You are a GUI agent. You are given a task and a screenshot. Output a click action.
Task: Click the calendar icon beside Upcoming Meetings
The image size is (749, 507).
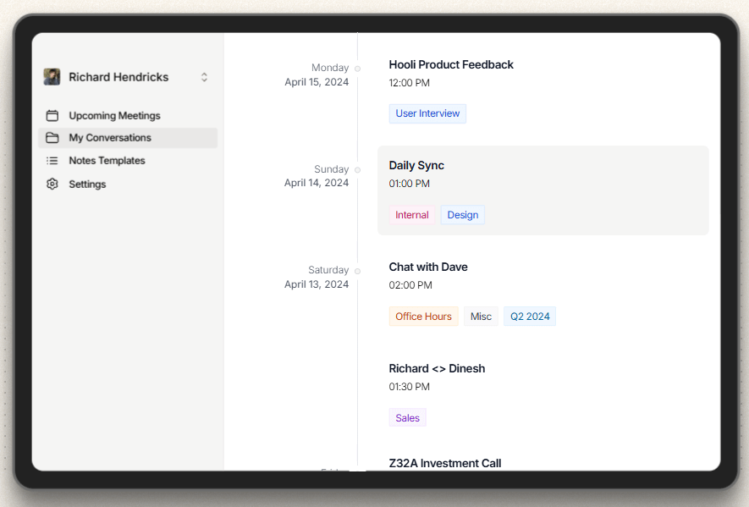(x=52, y=115)
